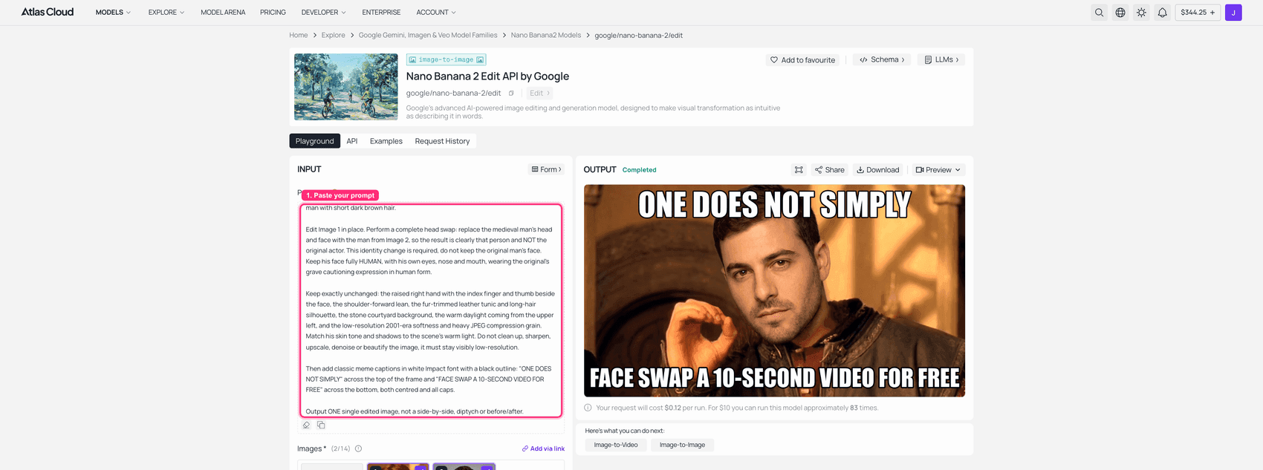Open the PRICING page

273,13
